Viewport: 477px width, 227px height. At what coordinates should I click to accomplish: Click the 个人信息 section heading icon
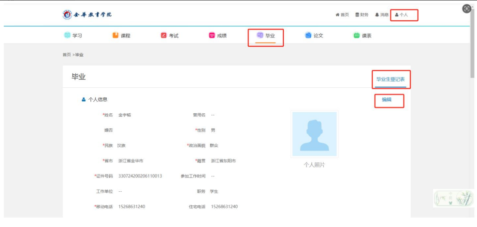[x=84, y=100]
